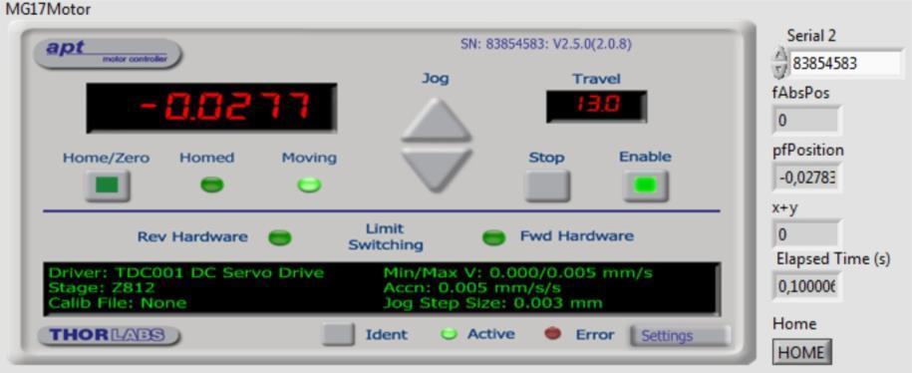Click the MG17Motor title label
This screenshot has height=373, width=912.
(x=48, y=9)
